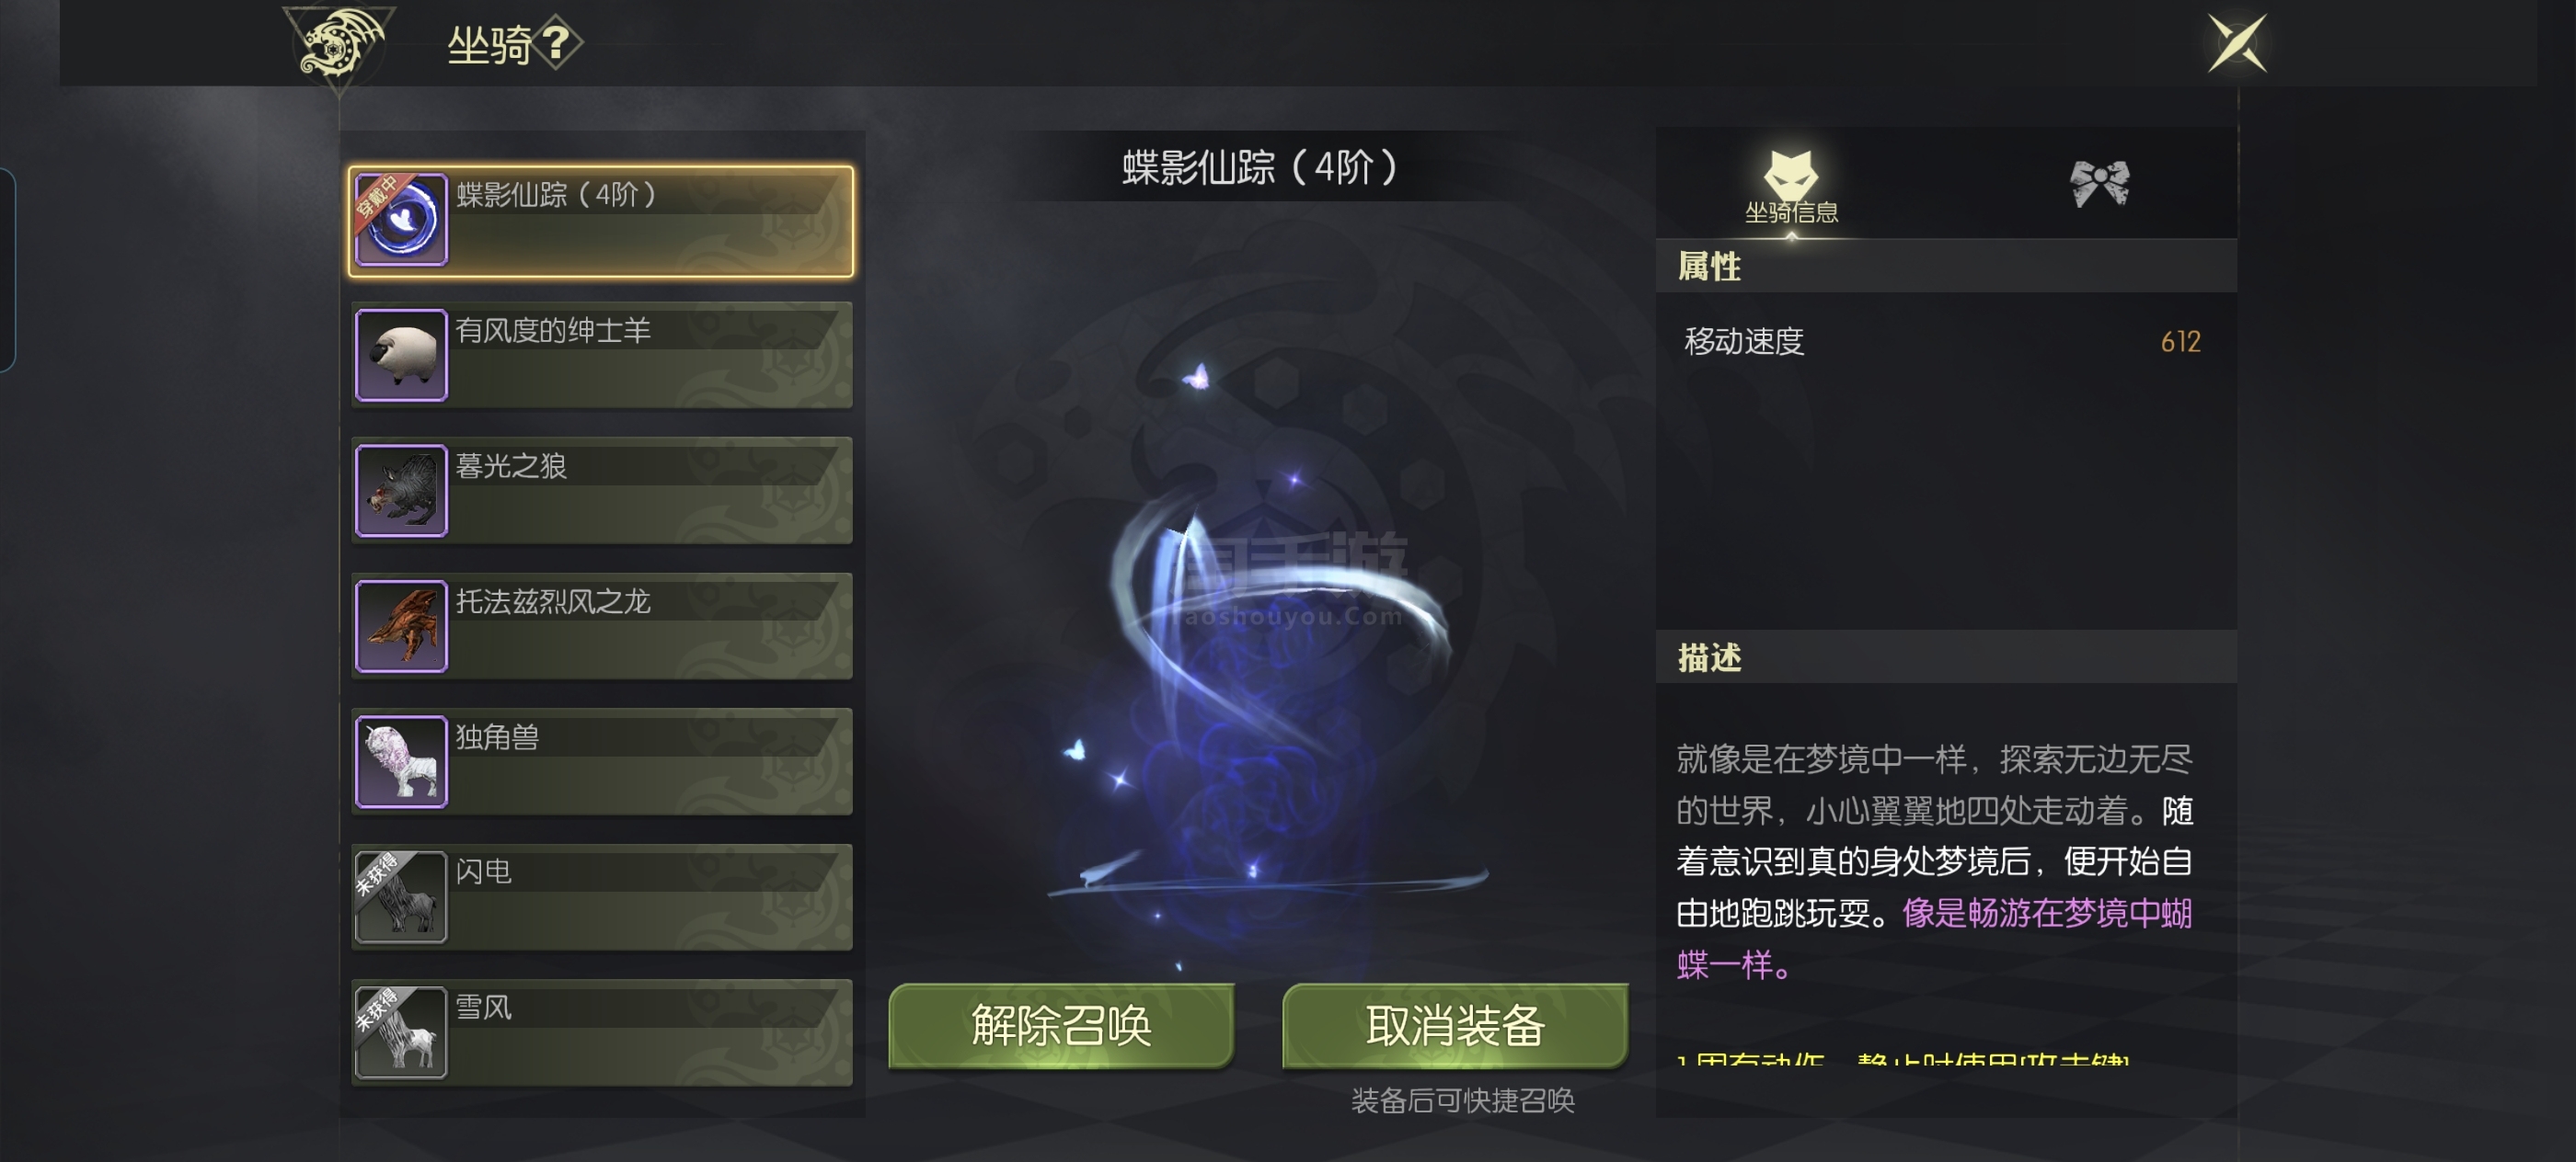This screenshot has width=2576, height=1162.
Task: Open the mount help question mark icon
Action: (x=557, y=44)
